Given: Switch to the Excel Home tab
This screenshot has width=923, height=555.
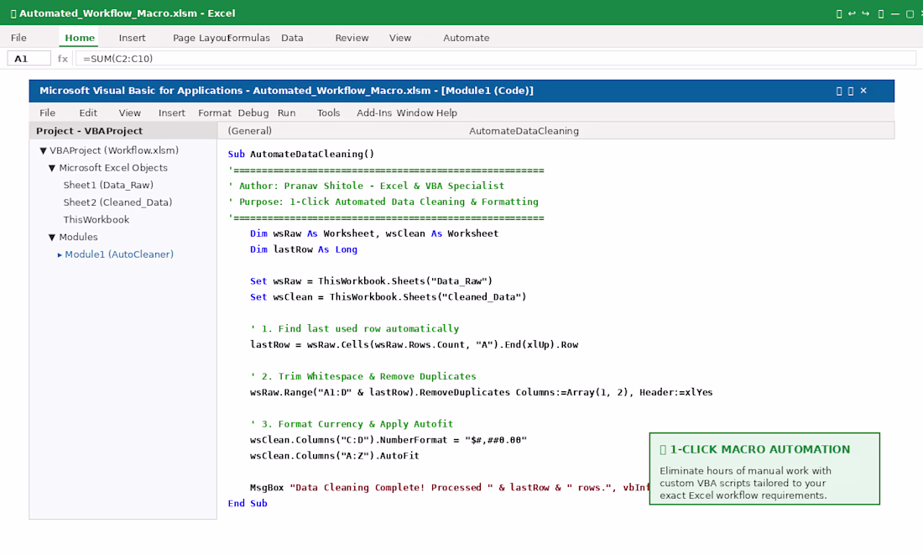Looking at the screenshot, I should click(x=80, y=38).
